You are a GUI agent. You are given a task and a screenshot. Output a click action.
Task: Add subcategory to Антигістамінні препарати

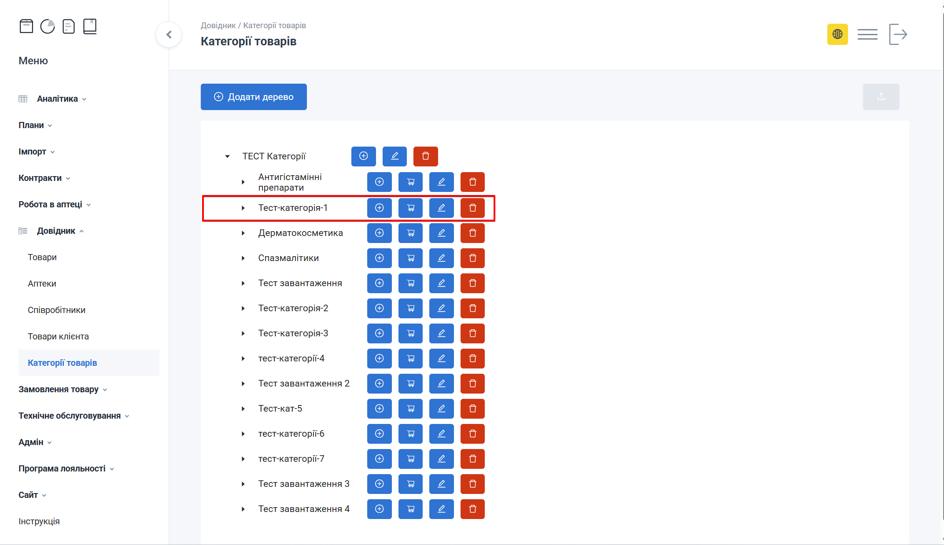click(379, 182)
